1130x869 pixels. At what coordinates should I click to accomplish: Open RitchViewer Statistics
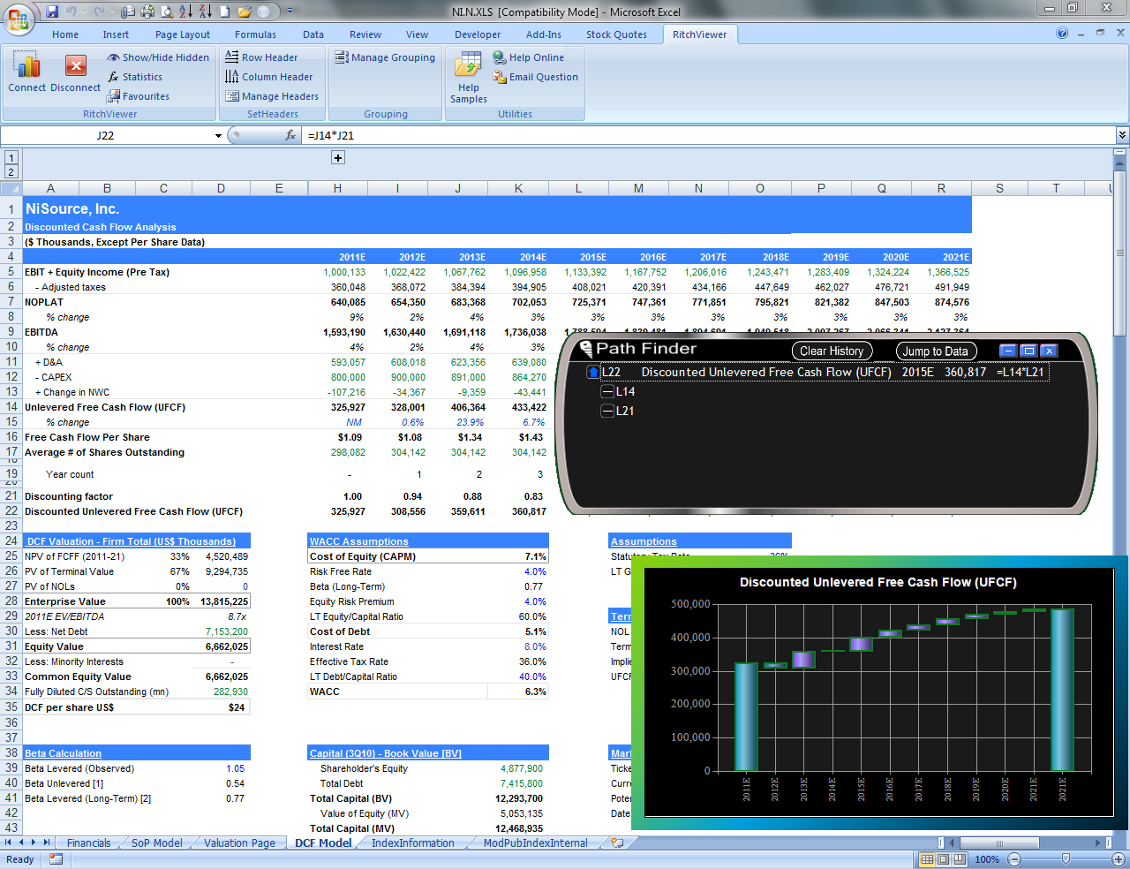click(x=135, y=77)
